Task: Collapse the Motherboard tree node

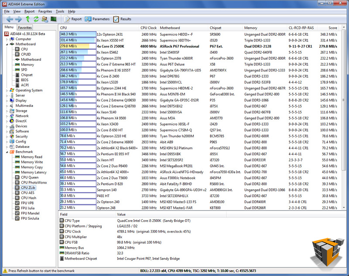Action: [x=7, y=44]
